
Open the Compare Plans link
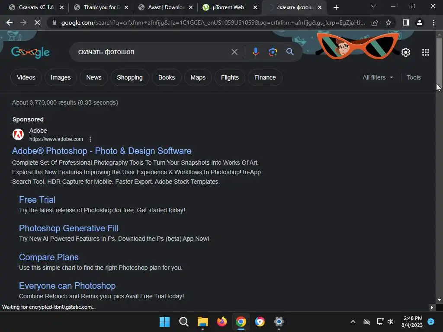pyautogui.click(x=48, y=257)
